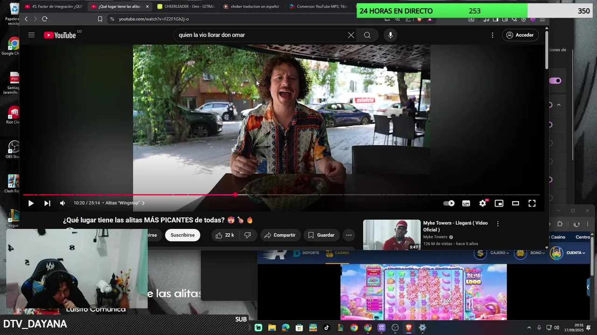Open the Santiago Jaramillo PDF file
The width and height of the screenshot is (597, 335).
(x=12, y=83)
